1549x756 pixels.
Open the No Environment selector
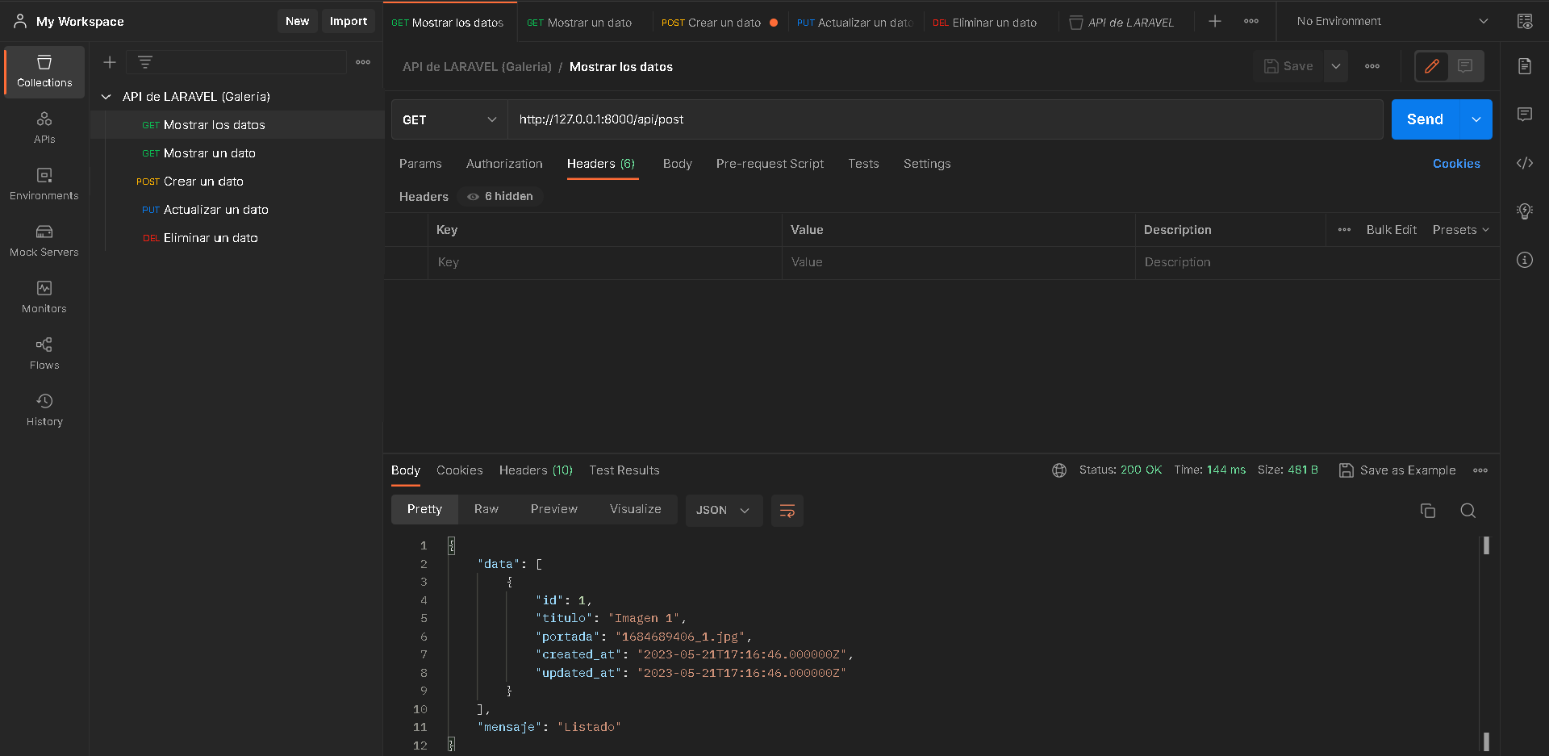click(1392, 22)
